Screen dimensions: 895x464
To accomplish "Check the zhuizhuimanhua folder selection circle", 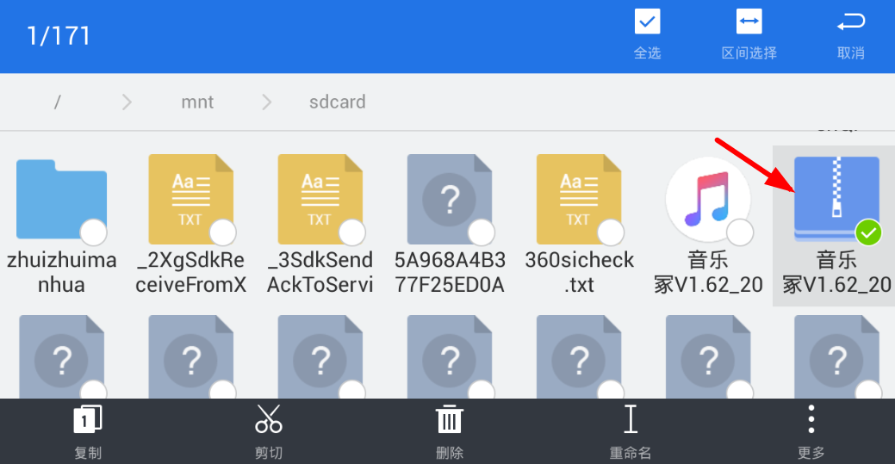I will [x=93, y=232].
